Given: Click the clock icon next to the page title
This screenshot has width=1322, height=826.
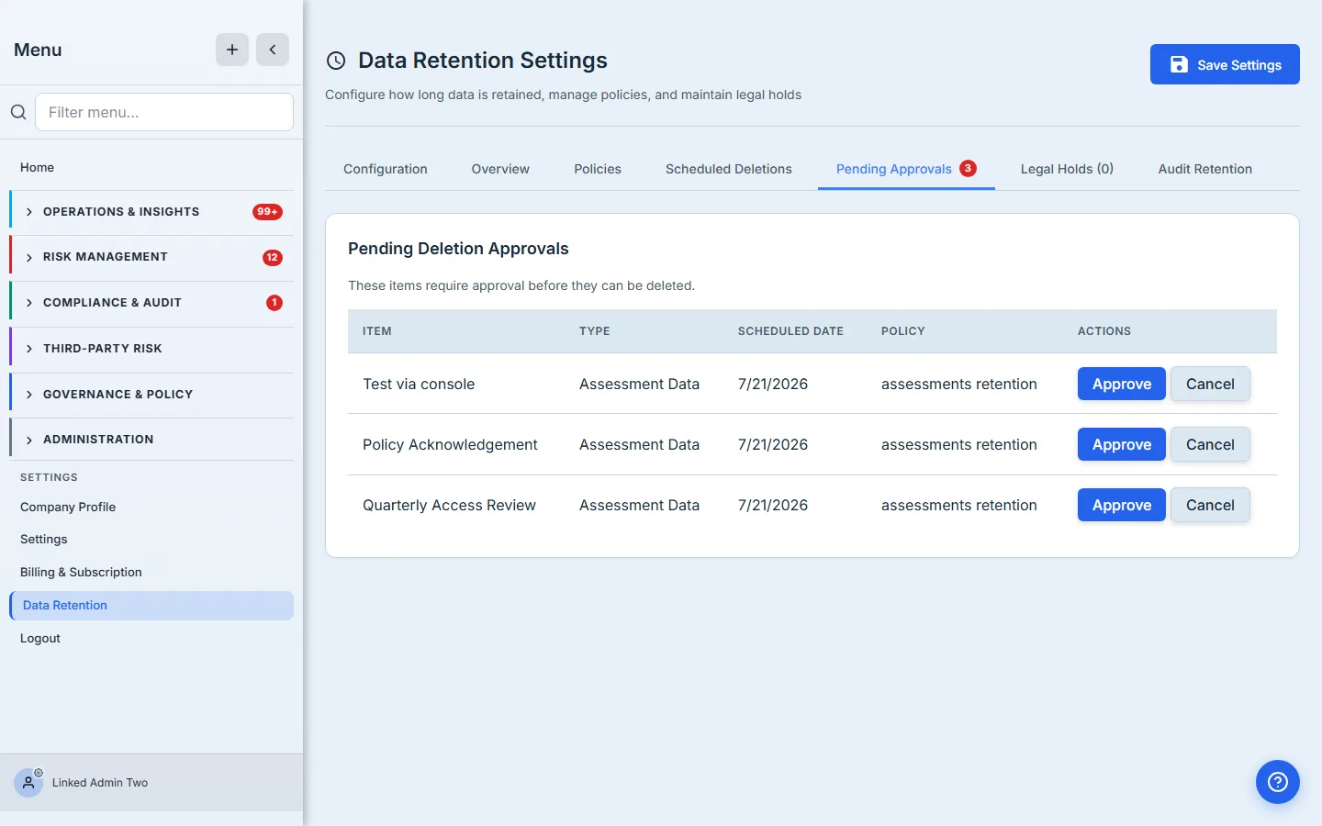Looking at the screenshot, I should pyautogui.click(x=336, y=61).
